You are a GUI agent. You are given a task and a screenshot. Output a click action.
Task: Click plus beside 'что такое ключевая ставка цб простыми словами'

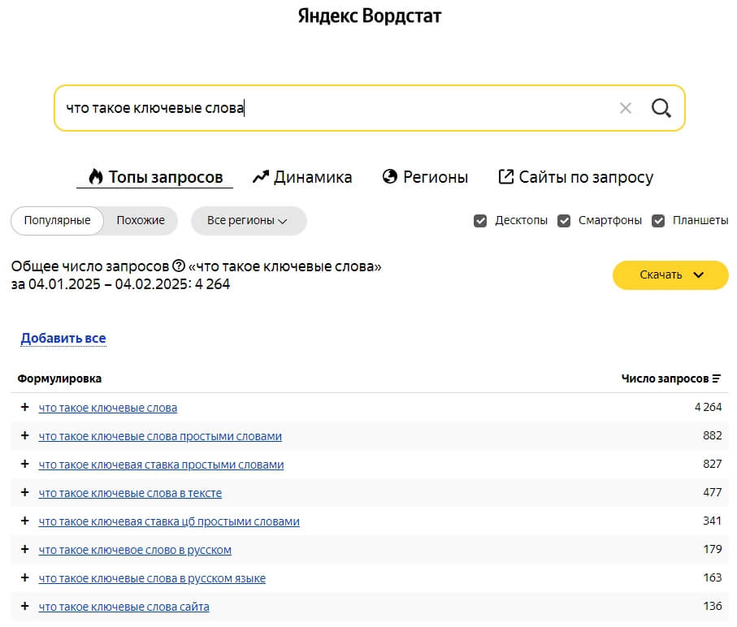click(25, 521)
